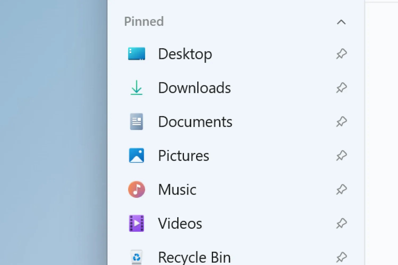The image size is (398, 265).
Task: Unpin Documents using its pin marker
Action: (342, 121)
